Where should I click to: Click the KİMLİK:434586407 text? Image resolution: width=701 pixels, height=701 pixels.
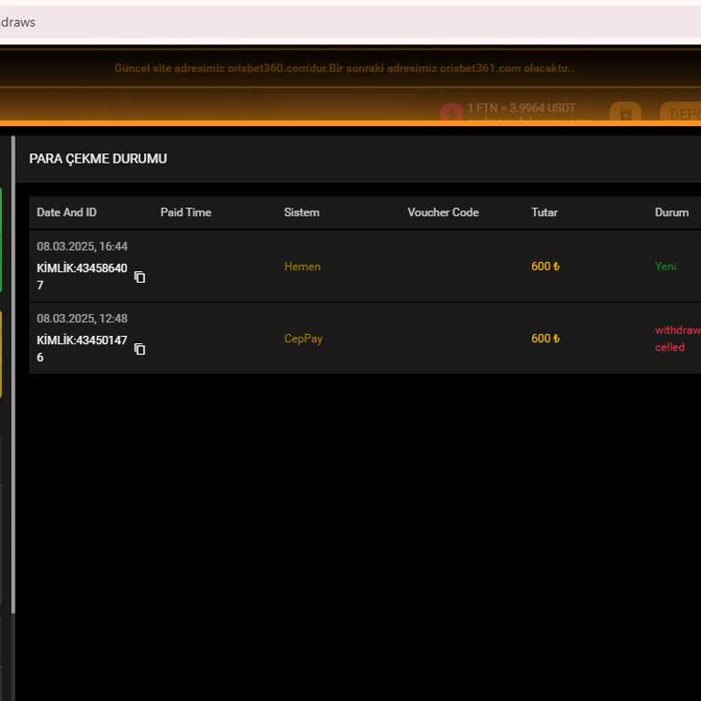coord(82,277)
